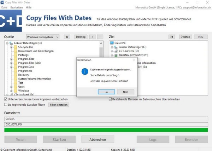Click the refresh icon in the Quelle panel
The width and height of the screenshot is (212, 151).
(x=67, y=37)
